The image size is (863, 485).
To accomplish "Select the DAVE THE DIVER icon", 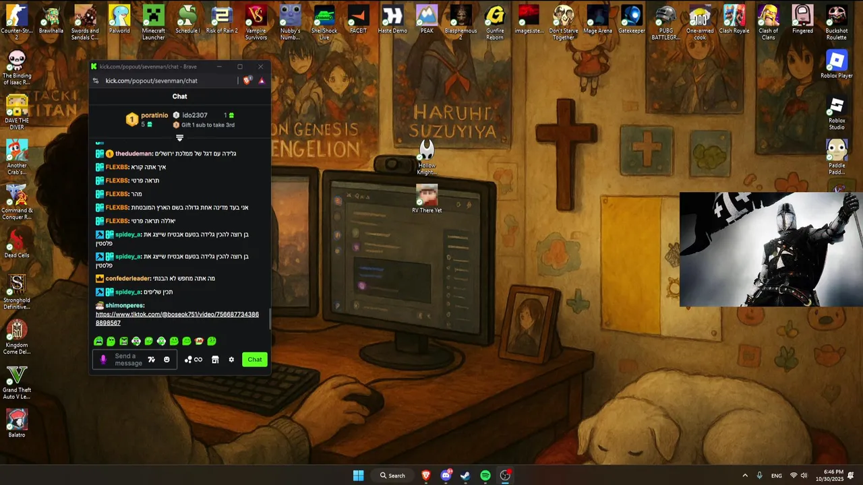I will (17, 112).
